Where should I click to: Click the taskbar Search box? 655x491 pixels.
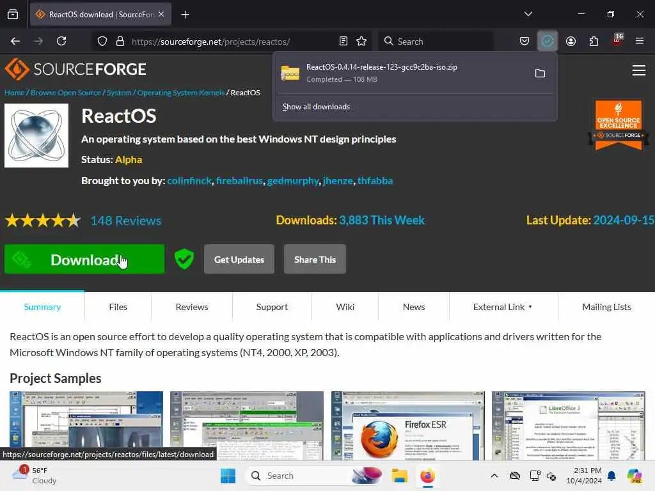pyautogui.click(x=315, y=476)
